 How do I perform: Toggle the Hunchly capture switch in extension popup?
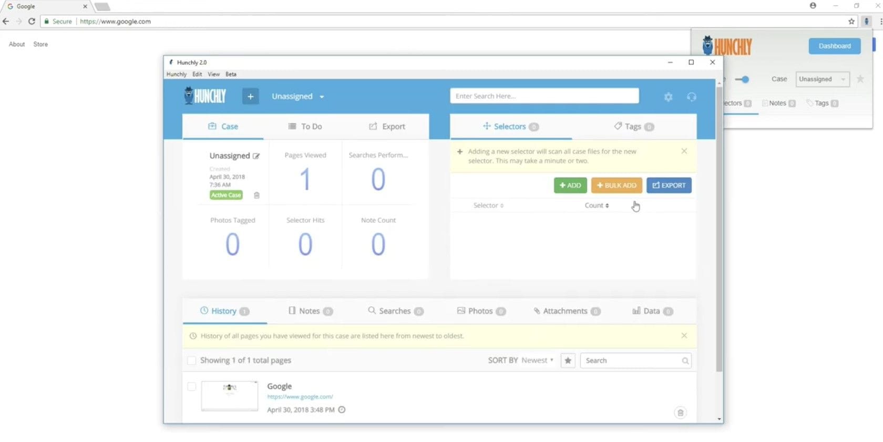click(x=742, y=79)
